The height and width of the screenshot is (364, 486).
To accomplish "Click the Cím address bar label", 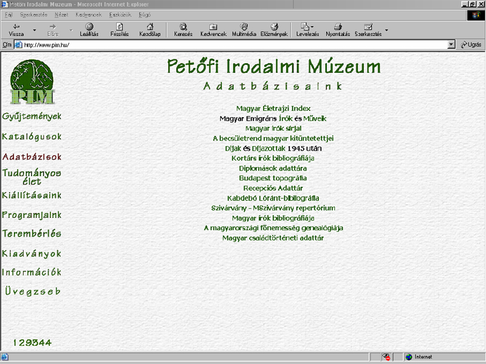I will 7,44.
